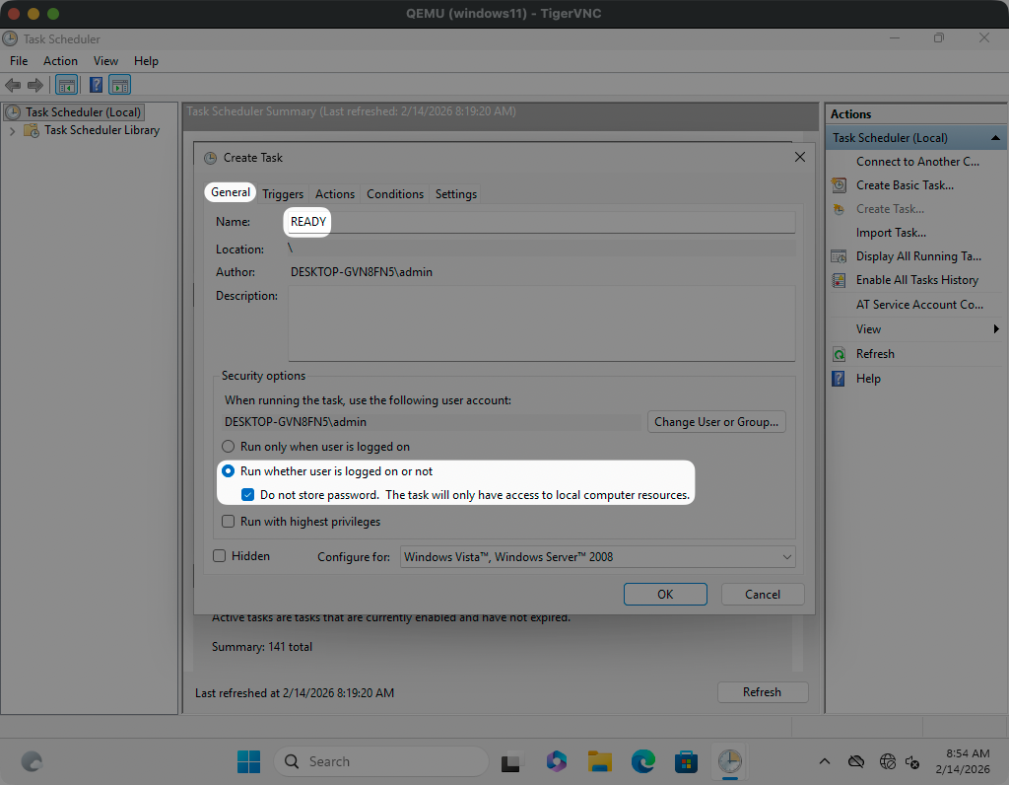Collapse the Task Scheduler (Local) actions section
The width and height of the screenshot is (1009, 785).
point(995,138)
